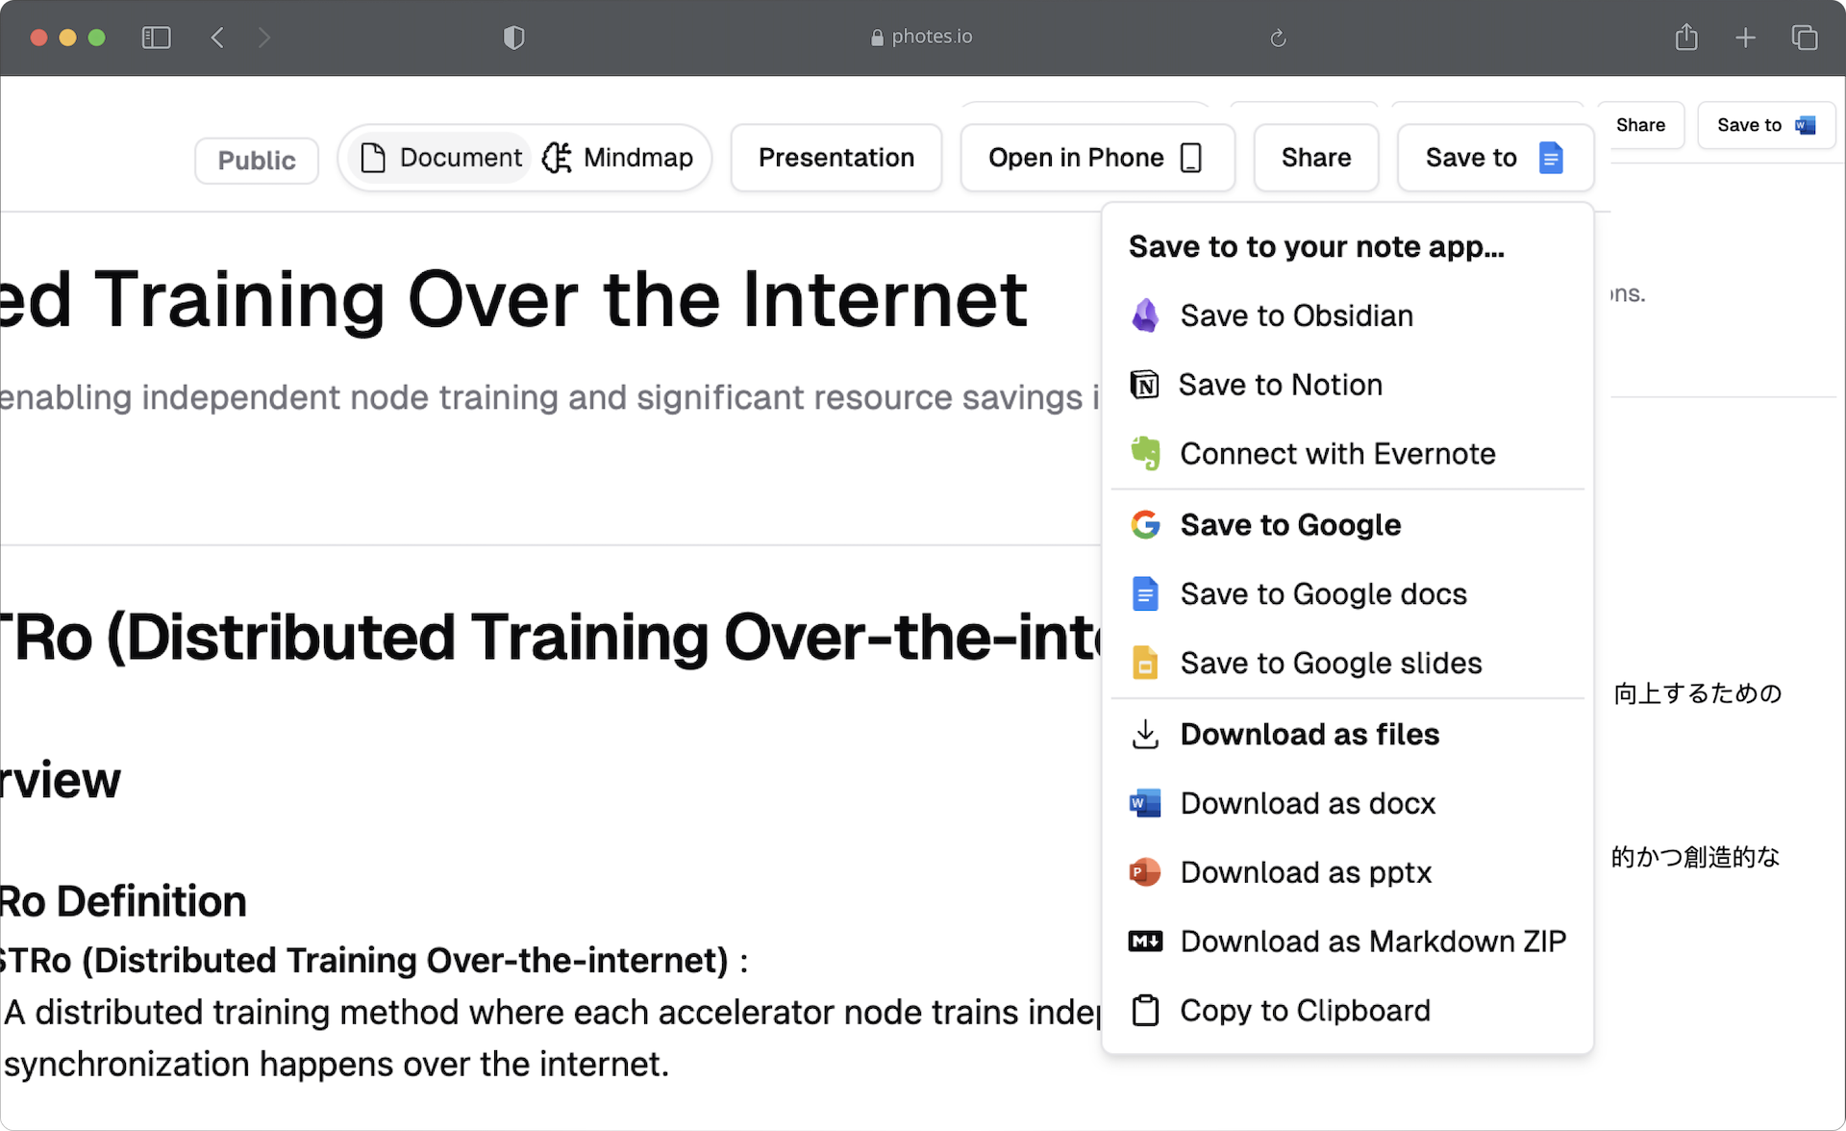Select Download as Markdown ZIP
Image resolution: width=1846 pixels, height=1131 pixels.
point(1371,942)
